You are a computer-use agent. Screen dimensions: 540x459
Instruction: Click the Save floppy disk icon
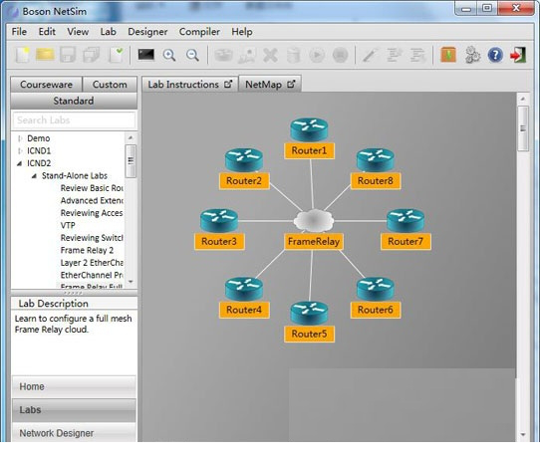point(68,55)
